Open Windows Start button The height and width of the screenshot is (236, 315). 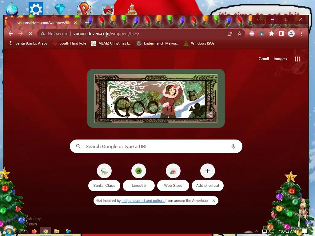tap(9, 231)
